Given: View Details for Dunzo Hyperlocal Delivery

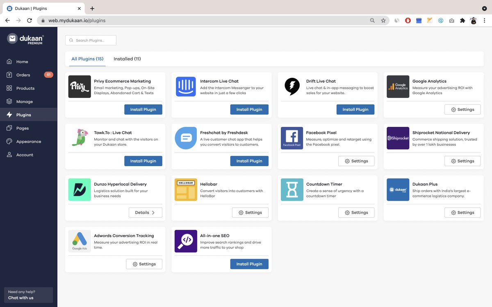Looking at the screenshot, I should [x=146, y=212].
